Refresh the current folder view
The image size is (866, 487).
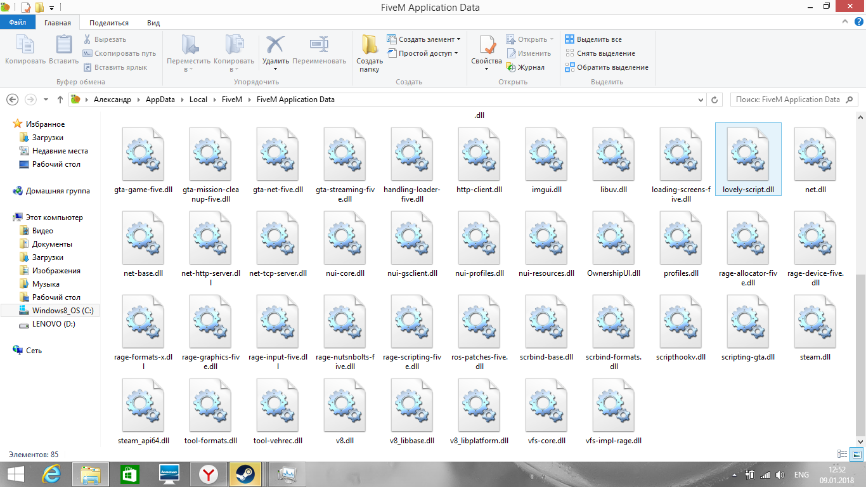(715, 100)
